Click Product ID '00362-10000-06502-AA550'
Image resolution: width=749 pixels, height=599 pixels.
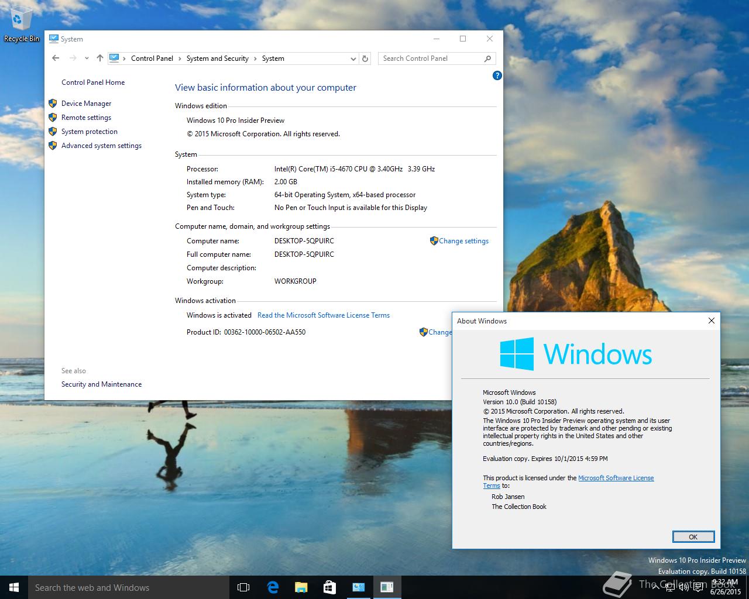click(x=264, y=332)
